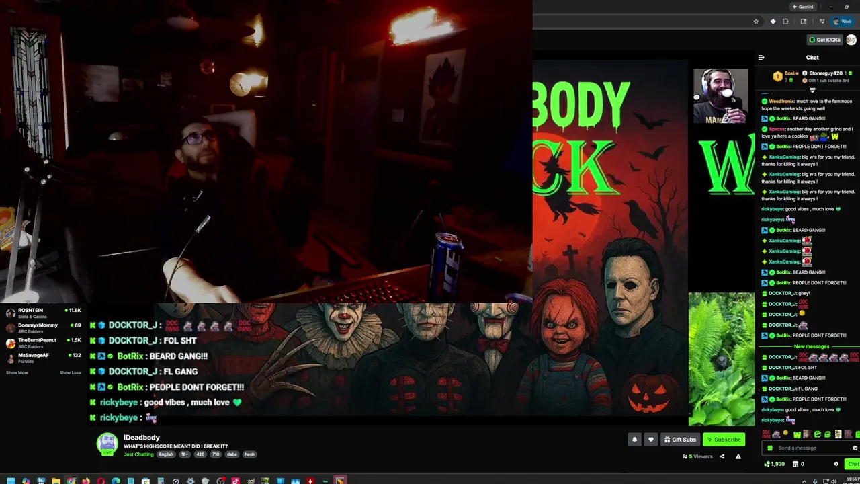
Task: Open the channel points 1,920 balance
Action: click(775, 464)
